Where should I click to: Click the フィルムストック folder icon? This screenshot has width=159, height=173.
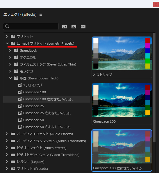pyautogui.click(x=16, y=64)
